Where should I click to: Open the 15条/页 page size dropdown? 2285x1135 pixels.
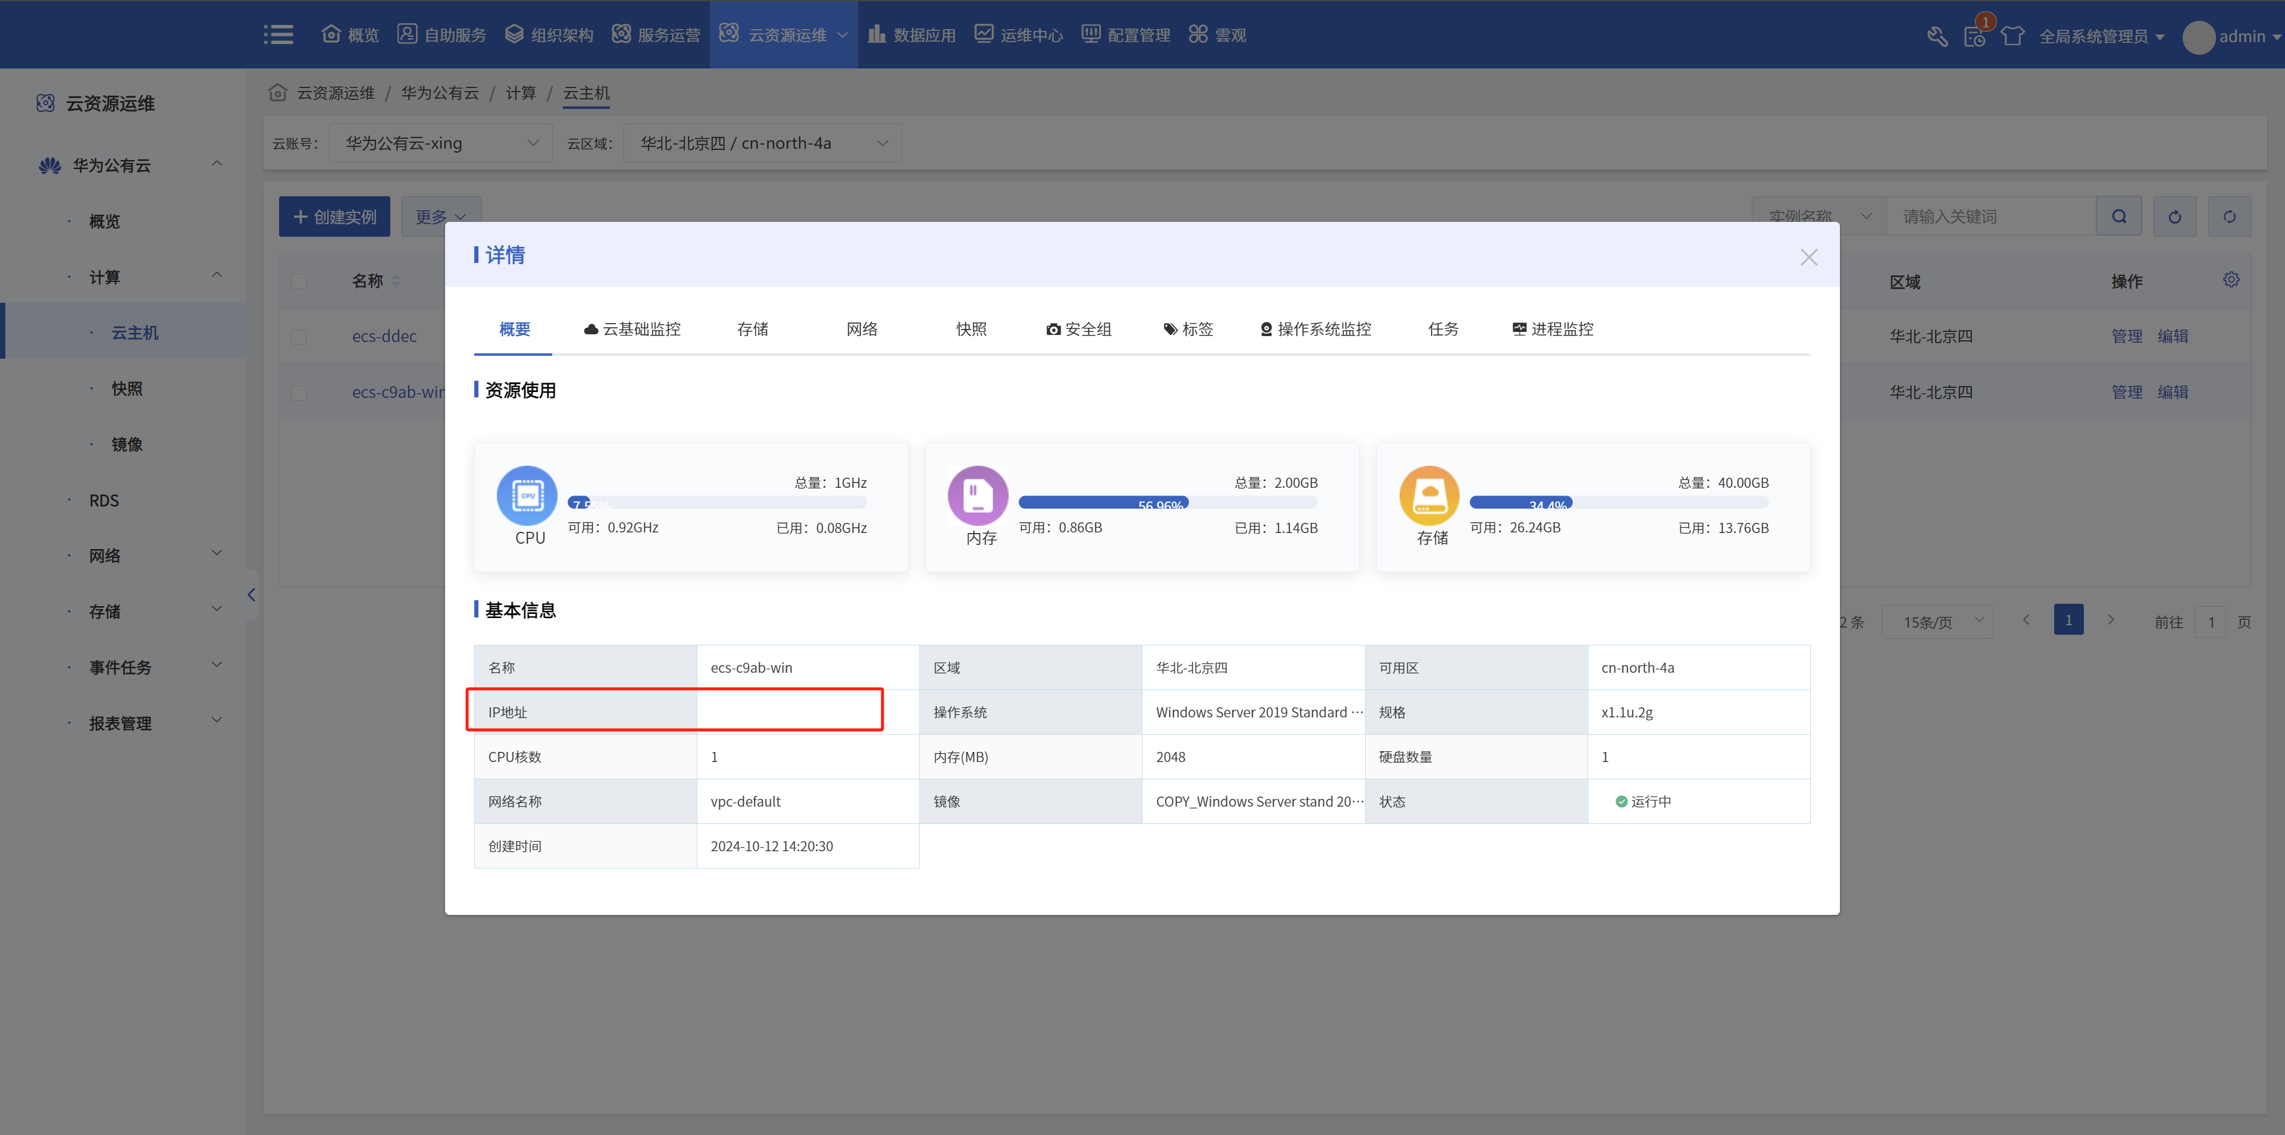[x=1936, y=622]
